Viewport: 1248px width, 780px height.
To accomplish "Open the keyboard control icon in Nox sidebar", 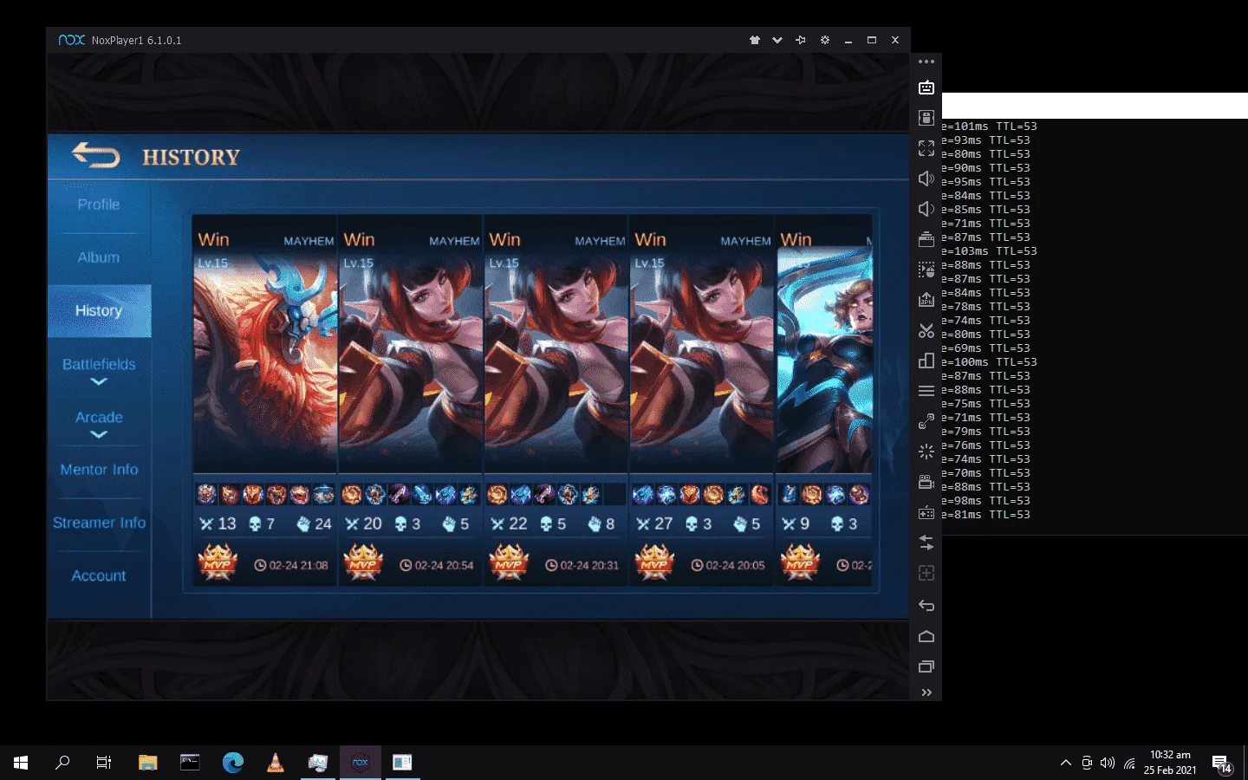I will pyautogui.click(x=926, y=88).
